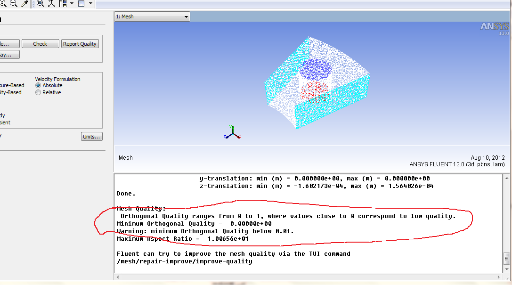Open the '1: Mesh' window dropdown
This screenshot has width=512, height=285.
tap(152, 16)
